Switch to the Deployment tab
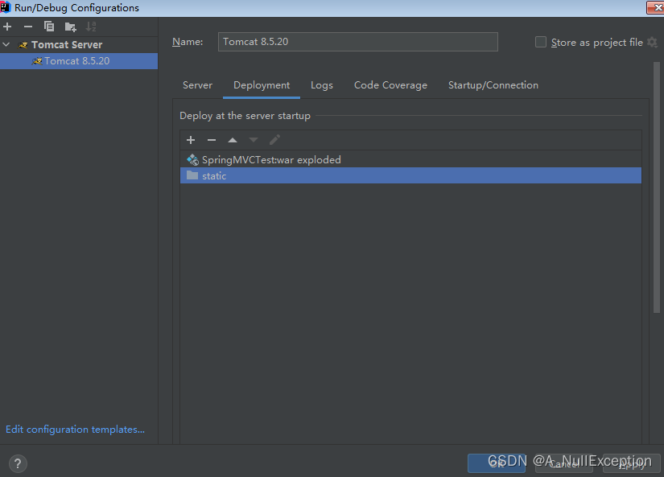Viewport: 664px width, 477px height. point(262,85)
